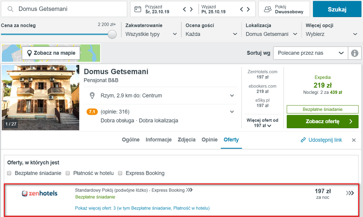Image resolution: width=363 pixels, height=217 pixels.
Task: Check the Płatność w hotelu option
Action: (x=68, y=173)
